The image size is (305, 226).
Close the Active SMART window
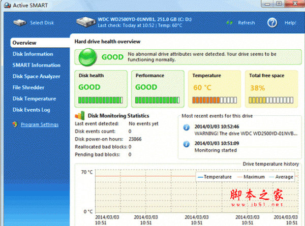point(295,4)
